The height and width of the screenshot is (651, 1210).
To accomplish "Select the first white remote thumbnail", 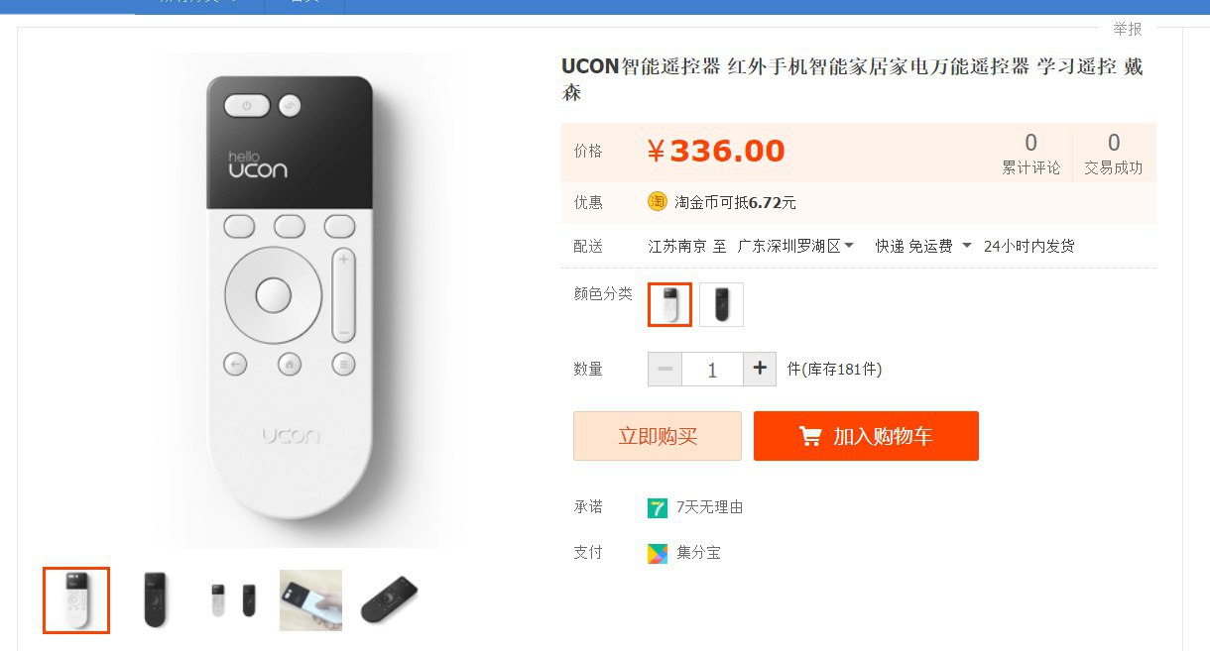I will coord(76,600).
